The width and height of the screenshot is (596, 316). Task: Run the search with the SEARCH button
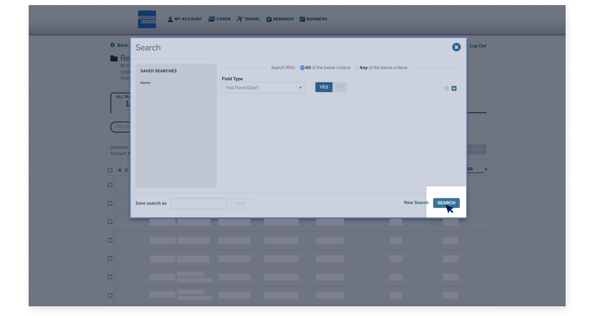(446, 202)
